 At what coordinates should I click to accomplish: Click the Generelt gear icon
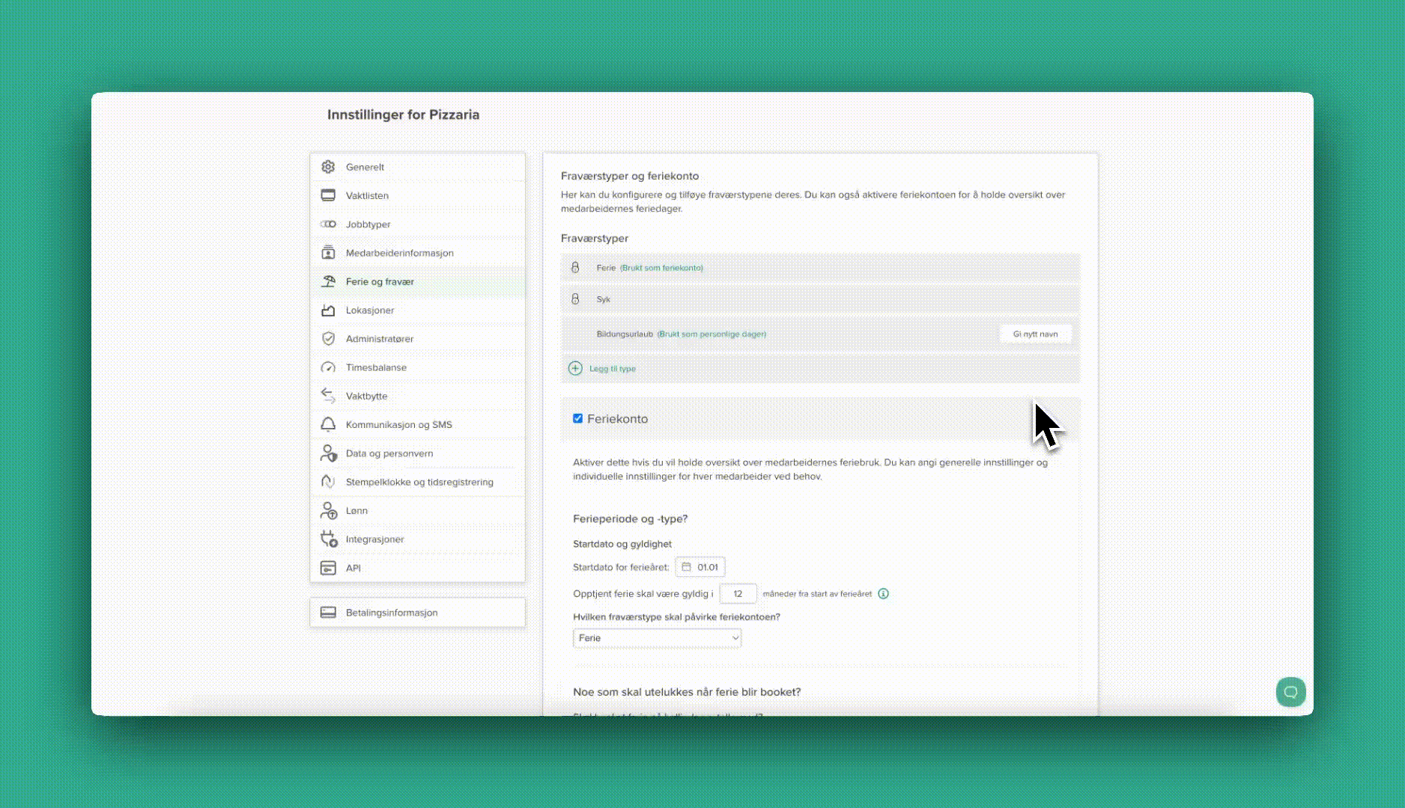point(328,167)
